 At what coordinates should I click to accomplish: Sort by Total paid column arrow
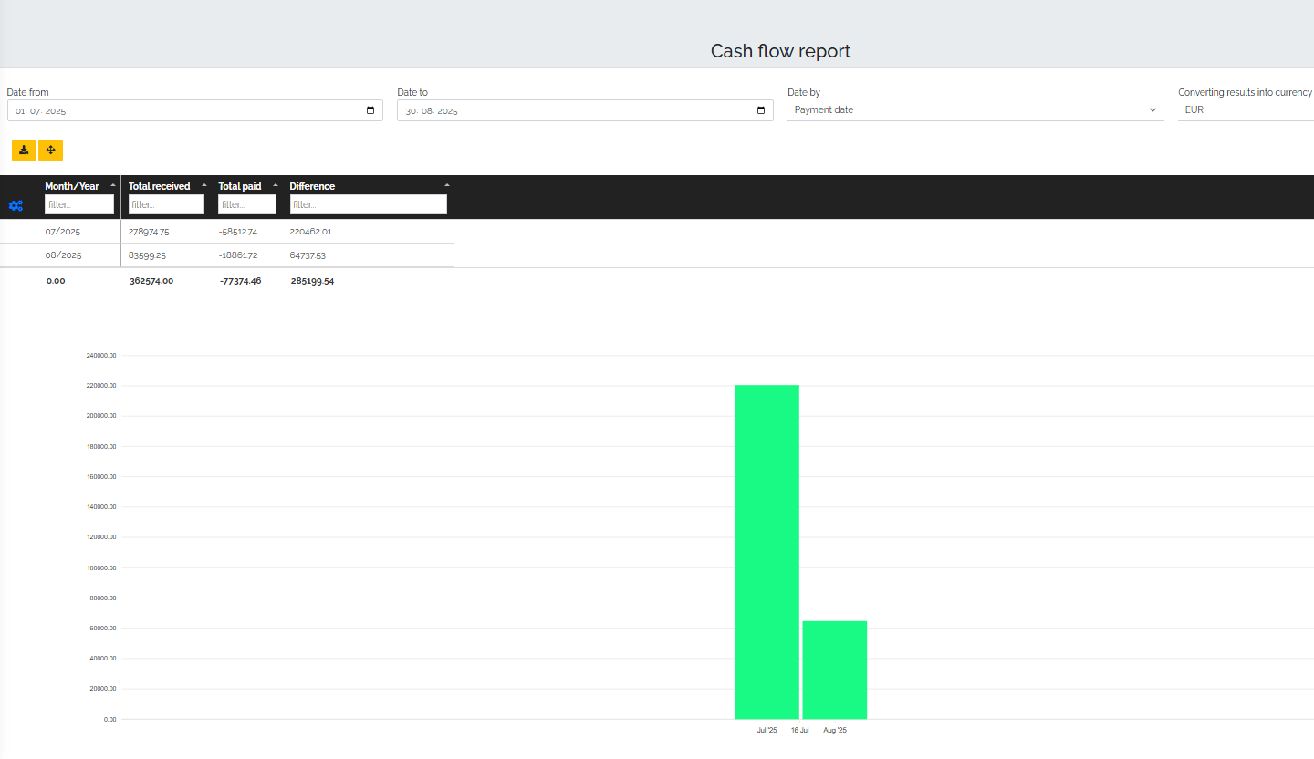click(x=276, y=185)
